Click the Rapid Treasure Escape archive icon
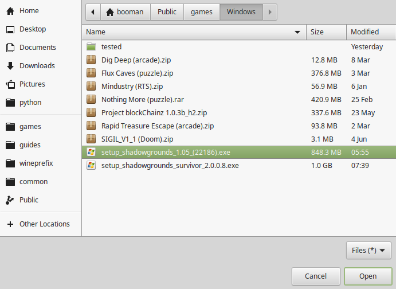This screenshot has height=289, width=396. (91, 126)
